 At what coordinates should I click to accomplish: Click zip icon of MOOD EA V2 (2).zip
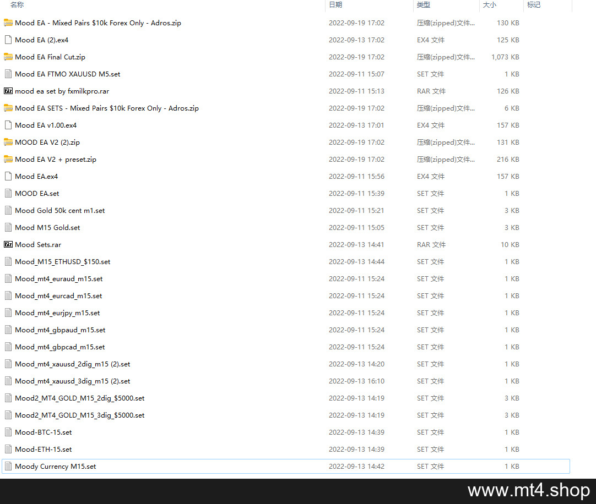pyautogui.click(x=8, y=143)
